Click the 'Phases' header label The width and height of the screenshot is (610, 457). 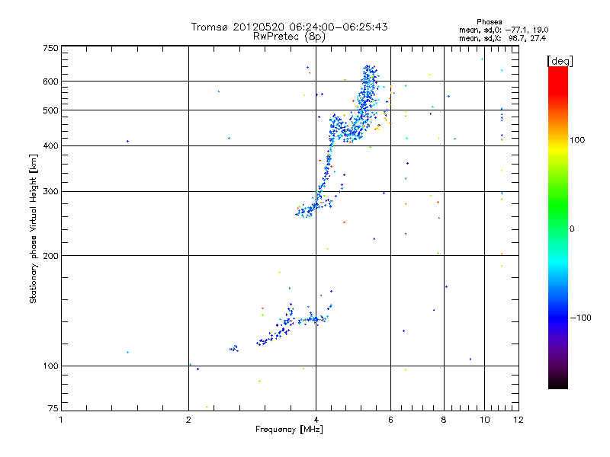point(489,22)
